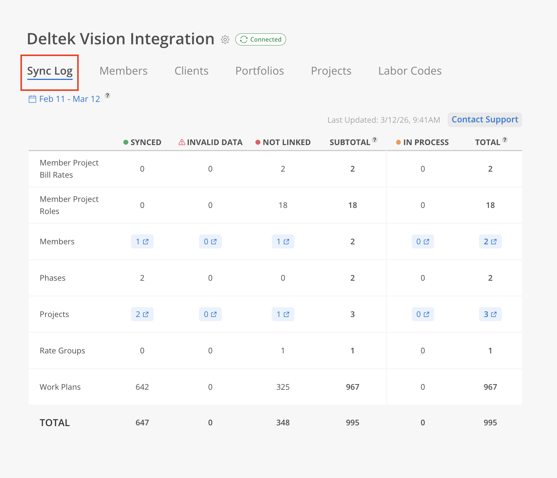Viewport: 557px width, 478px height.
Task: Open Projects total count link
Action: point(490,314)
